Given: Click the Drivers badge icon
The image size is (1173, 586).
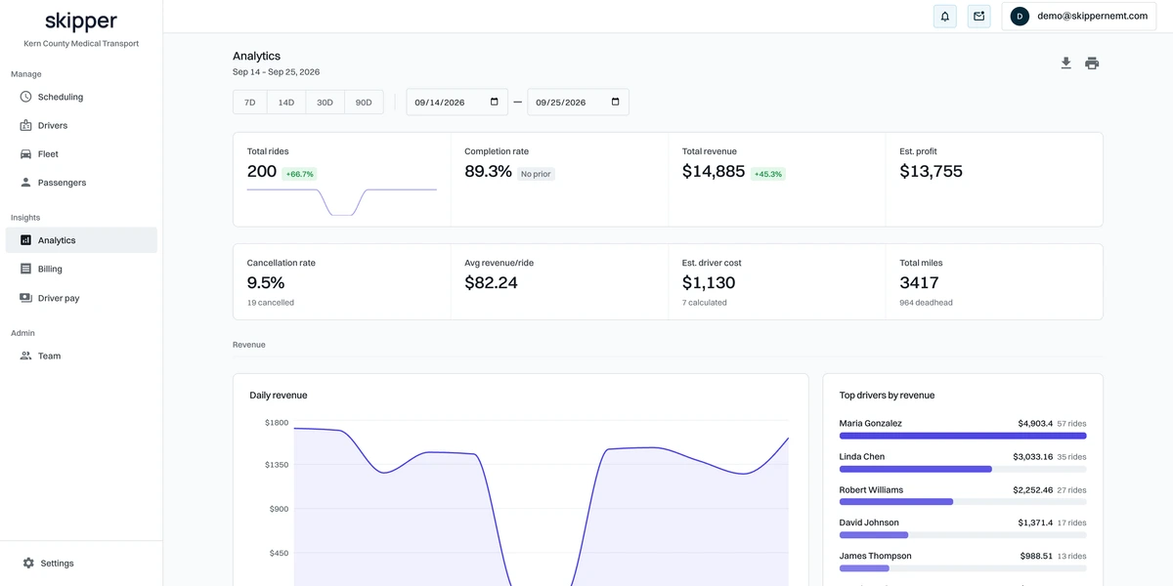Looking at the screenshot, I should click(26, 125).
